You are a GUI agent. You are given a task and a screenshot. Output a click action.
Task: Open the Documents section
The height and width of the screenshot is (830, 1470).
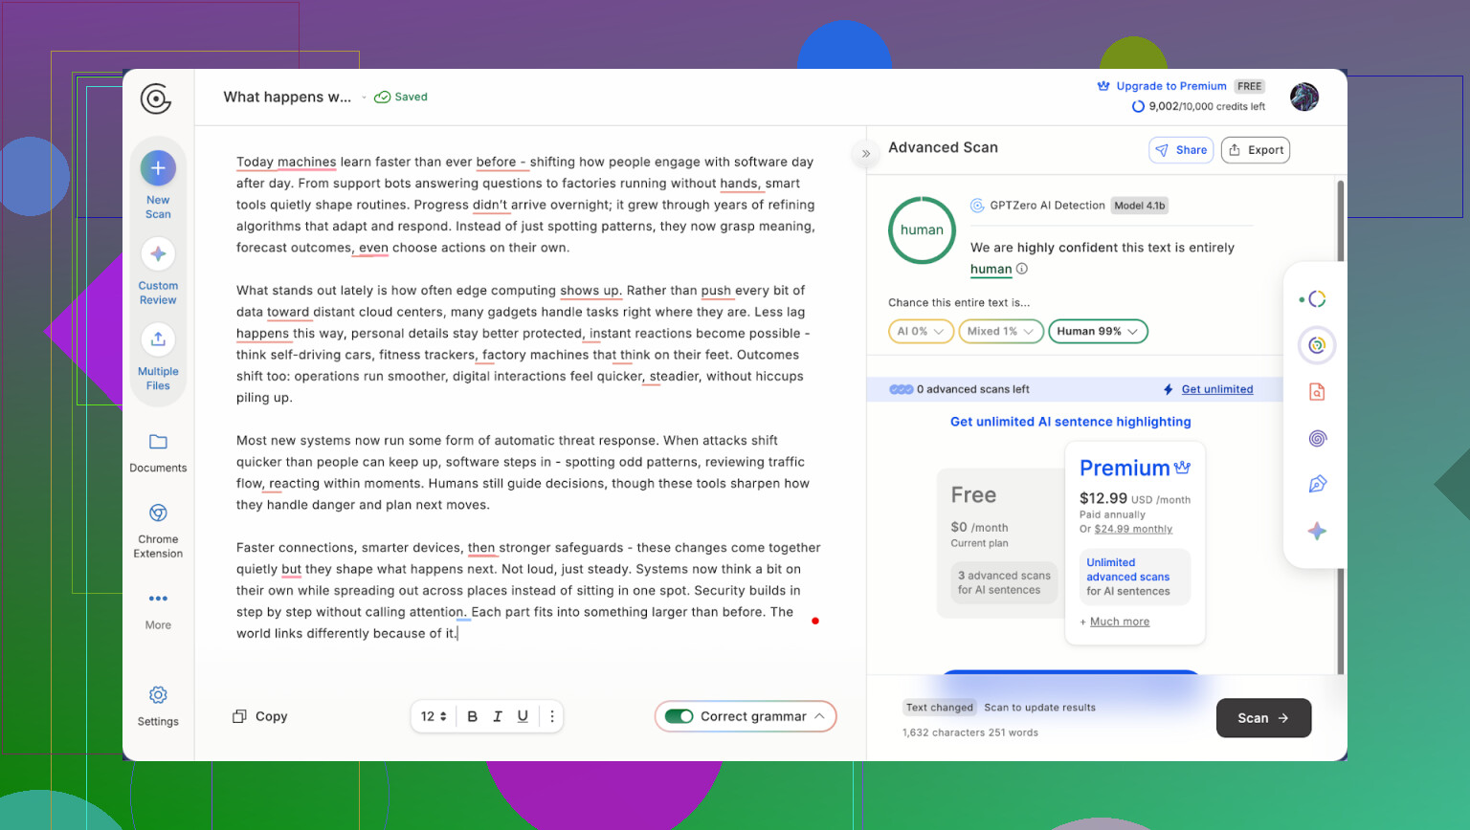click(158, 443)
